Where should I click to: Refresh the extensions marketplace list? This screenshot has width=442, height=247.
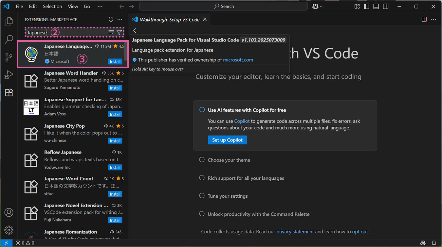111,20
